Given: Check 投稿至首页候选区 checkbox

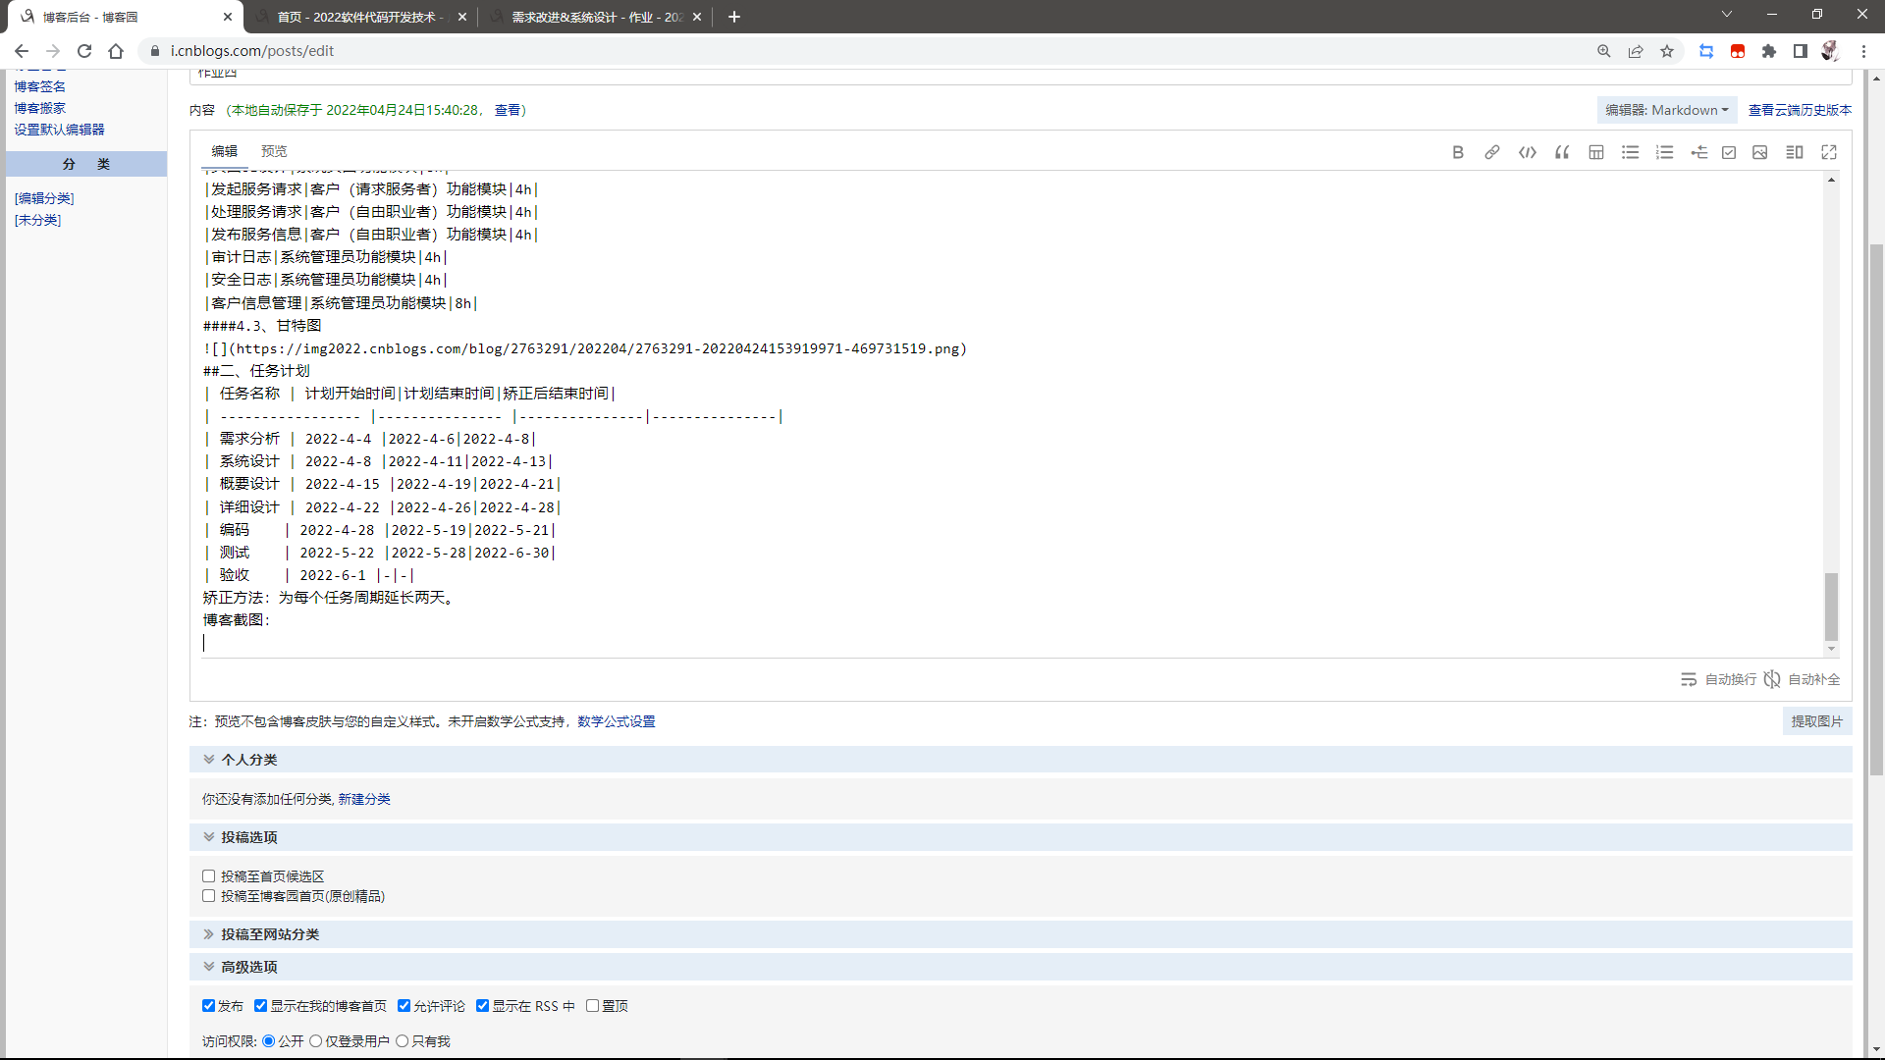Looking at the screenshot, I should click(208, 876).
